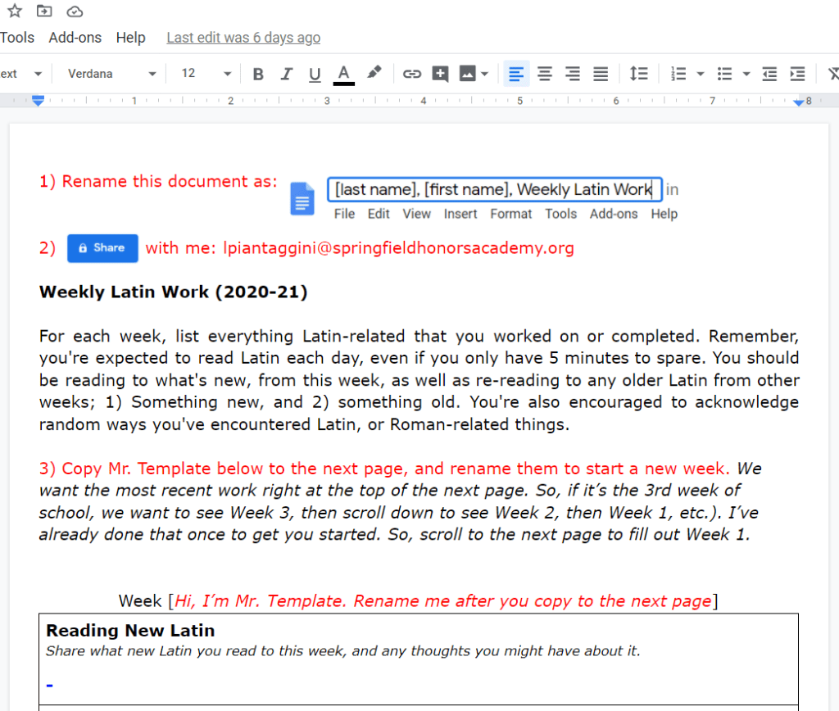Image resolution: width=839 pixels, height=711 pixels.
Task: Open the 'Last edit was 6 days ago' link
Action: [243, 38]
